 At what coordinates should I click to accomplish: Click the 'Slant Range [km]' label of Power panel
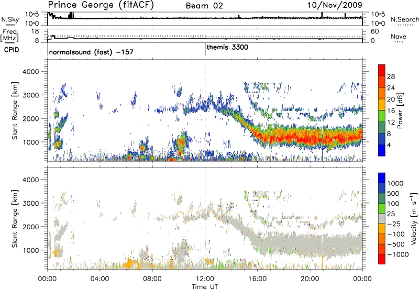pos(15,110)
